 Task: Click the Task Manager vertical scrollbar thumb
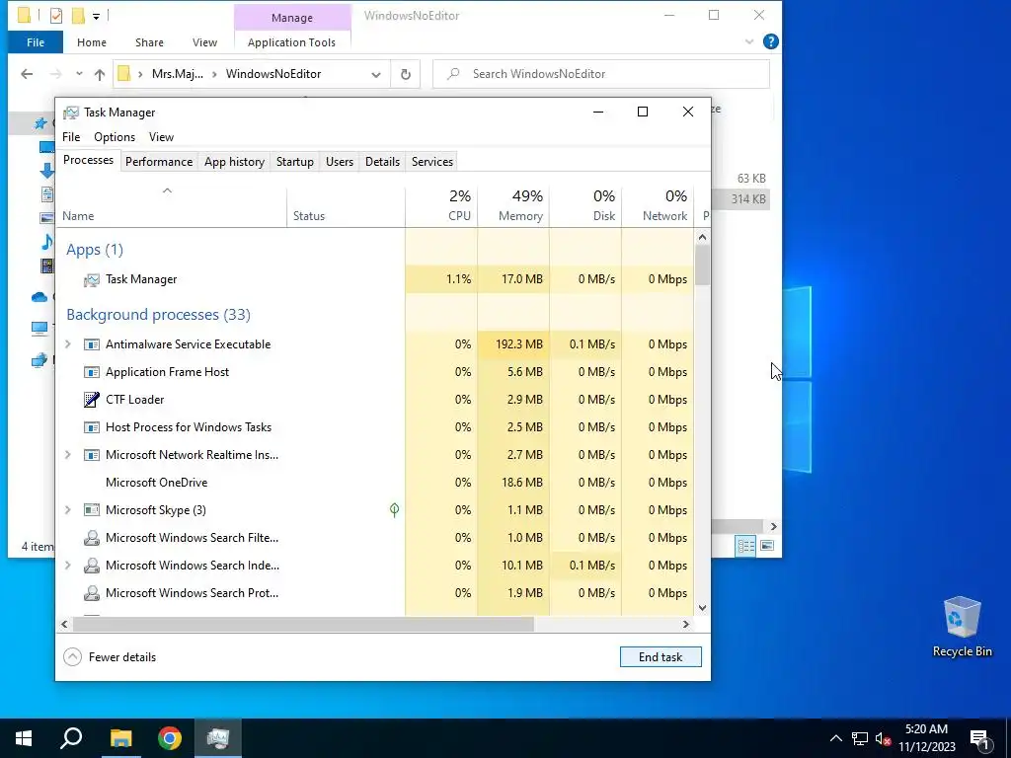tap(702, 265)
